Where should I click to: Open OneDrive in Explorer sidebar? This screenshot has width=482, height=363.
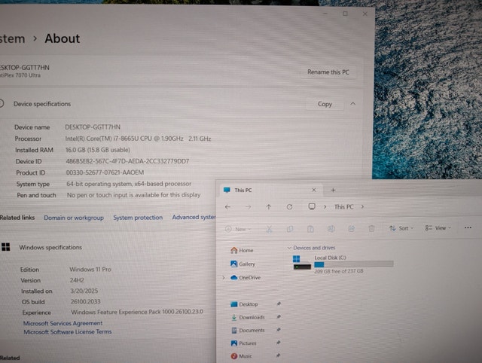[246, 278]
